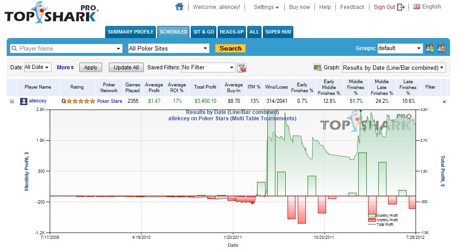
Task: Focus the Player Name search field
Action: point(66,48)
